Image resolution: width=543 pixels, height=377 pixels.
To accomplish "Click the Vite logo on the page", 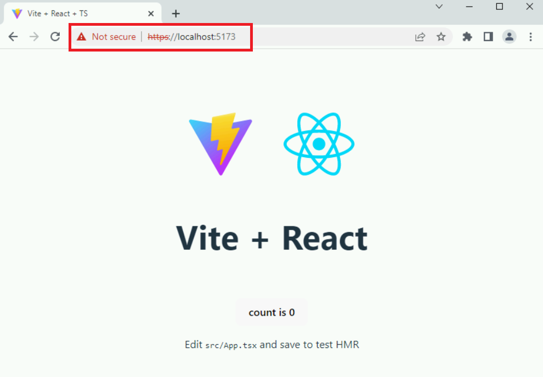I will pos(220,144).
